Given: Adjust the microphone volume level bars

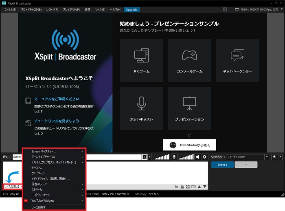Looking at the screenshot, I should tap(162, 157).
